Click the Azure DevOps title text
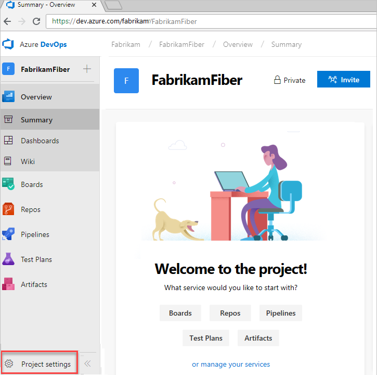377x375 pixels. pyautogui.click(x=43, y=44)
